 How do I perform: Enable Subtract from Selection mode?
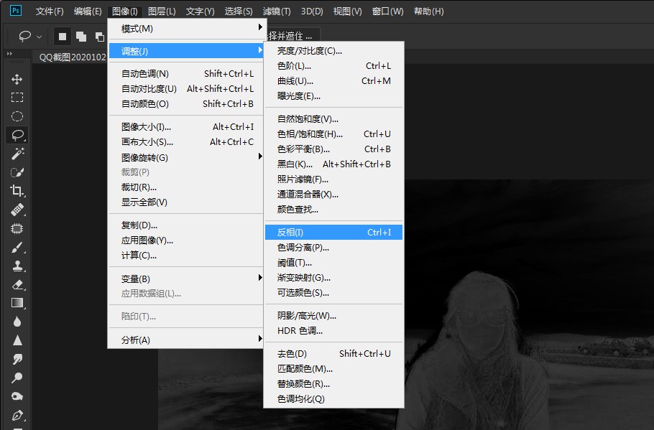[x=99, y=37]
